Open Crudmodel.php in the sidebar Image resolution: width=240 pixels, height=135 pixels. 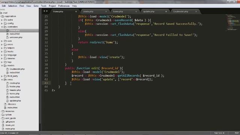pyautogui.click(x=17, y=69)
